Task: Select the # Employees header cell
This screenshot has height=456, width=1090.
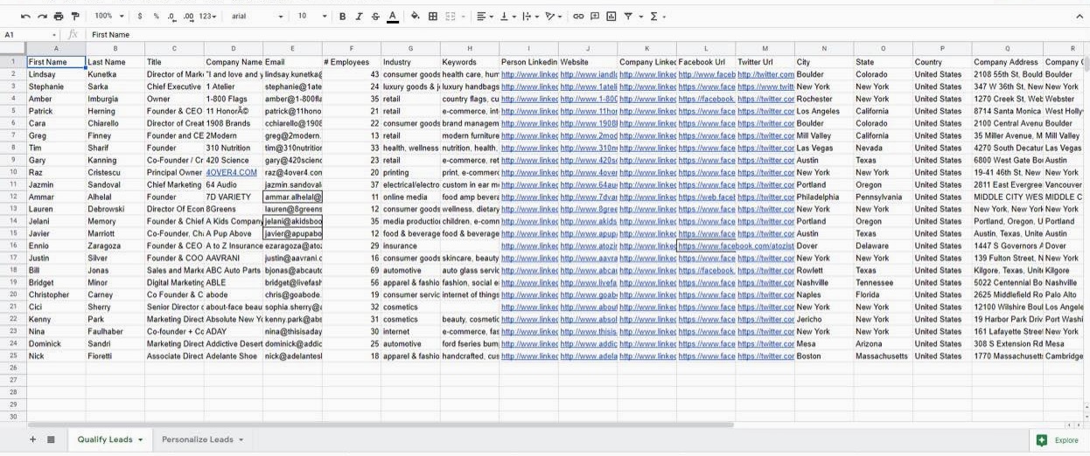Action: [x=352, y=63]
